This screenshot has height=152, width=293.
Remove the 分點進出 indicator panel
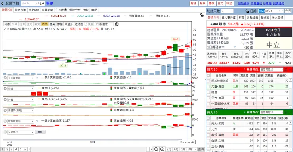pos(5,132)
